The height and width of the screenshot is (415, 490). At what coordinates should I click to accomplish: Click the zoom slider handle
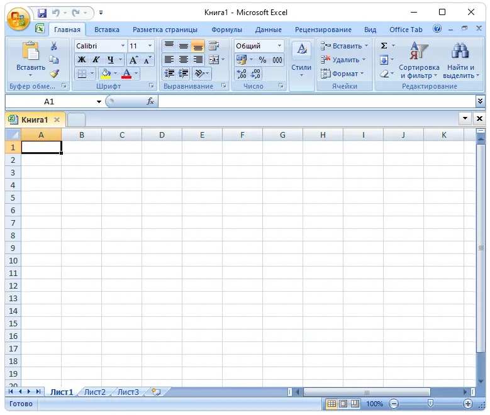pyautogui.click(x=430, y=404)
